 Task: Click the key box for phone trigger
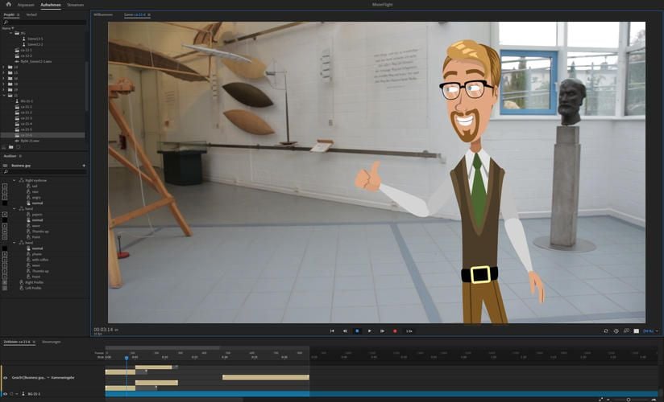[5, 254]
